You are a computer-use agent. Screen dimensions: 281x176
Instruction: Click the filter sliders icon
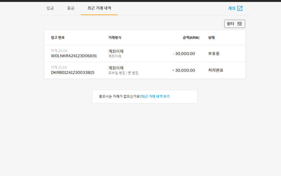240,24
